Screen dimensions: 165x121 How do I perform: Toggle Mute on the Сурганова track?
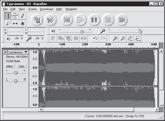9,66
